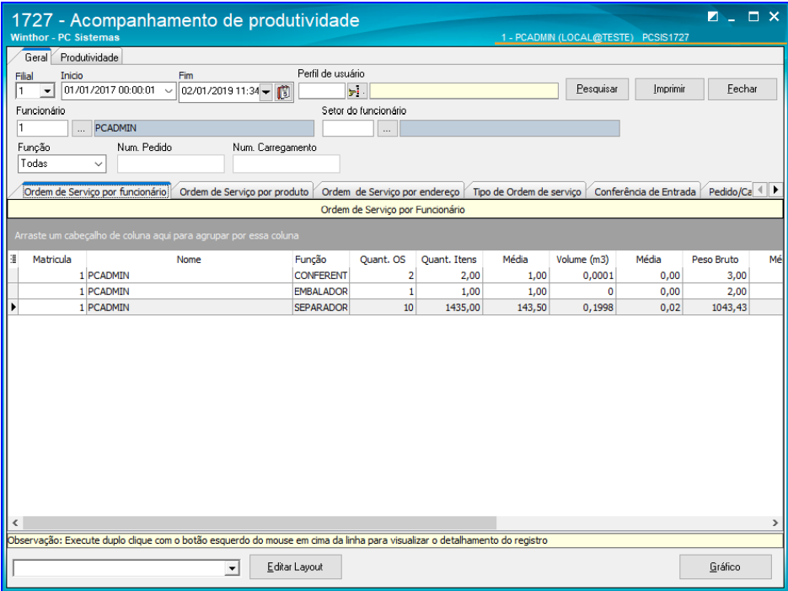Open Ordem de Serviço por endereço tab
Image resolution: width=788 pixels, height=591 pixels.
(390, 191)
